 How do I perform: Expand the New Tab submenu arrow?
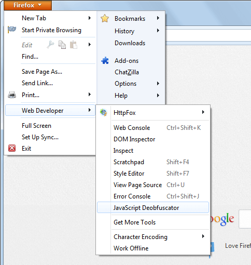90,18
